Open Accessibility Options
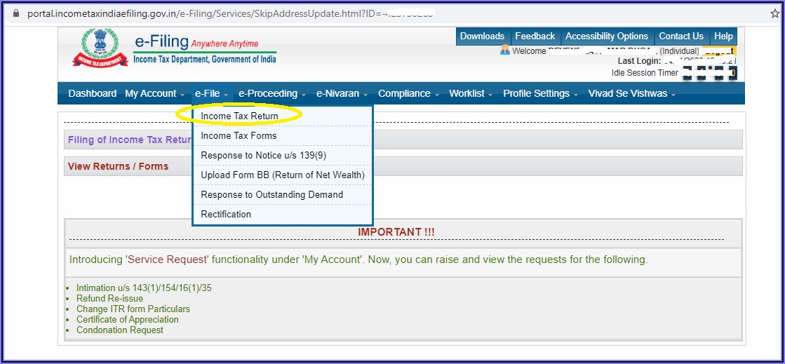 (607, 36)
